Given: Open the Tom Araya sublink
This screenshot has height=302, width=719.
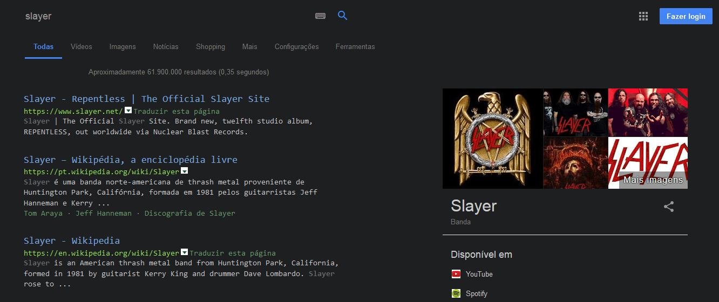Looking at the screenshot, I should (43, 213).
